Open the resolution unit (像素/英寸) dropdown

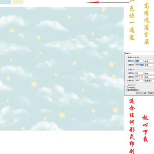tap(149, 81)
